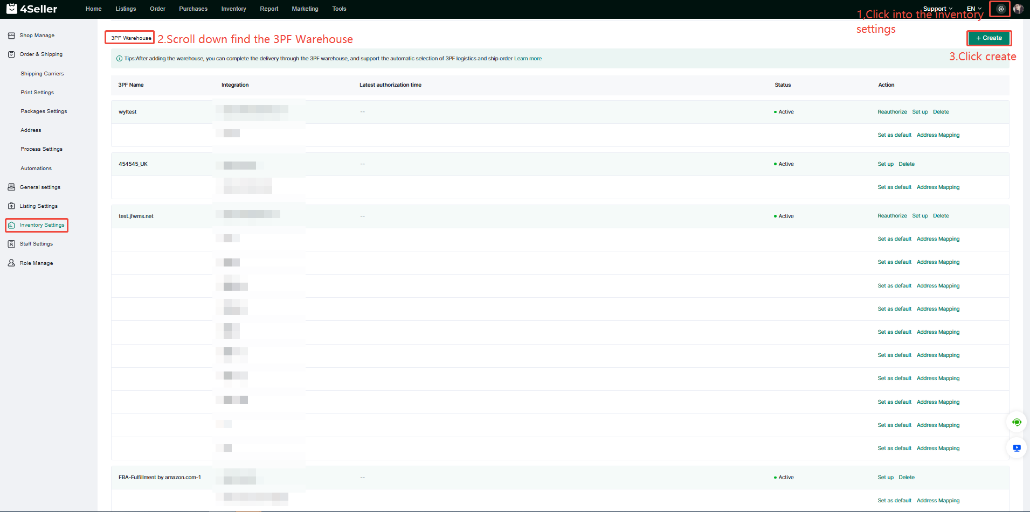Delete the 454545_UK warehouse
Viewport: 1030px width, 512px height.
(x=907, y=164)
